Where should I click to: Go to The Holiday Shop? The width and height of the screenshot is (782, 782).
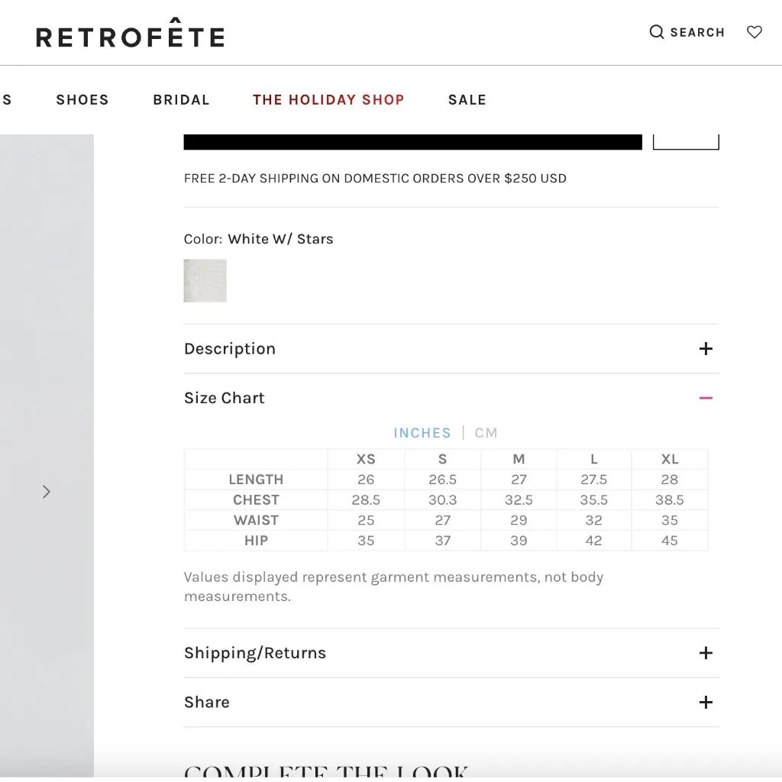(x=328, y=100)
